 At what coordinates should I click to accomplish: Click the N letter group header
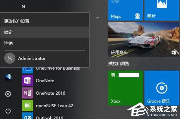pyautogui.click(x=23, y=7)
